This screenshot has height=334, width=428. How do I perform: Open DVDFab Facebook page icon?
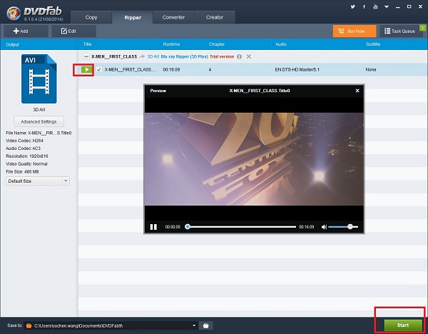(364, 6)
